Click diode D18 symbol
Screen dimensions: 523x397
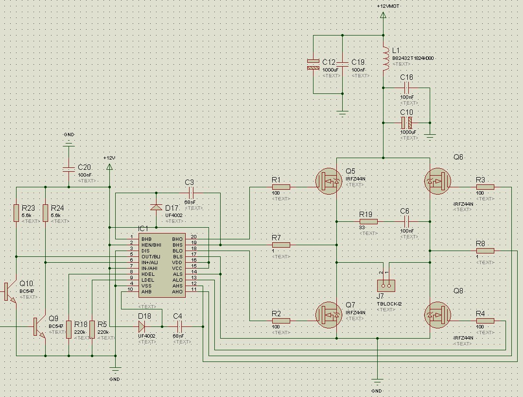click(x=141, y=326)
